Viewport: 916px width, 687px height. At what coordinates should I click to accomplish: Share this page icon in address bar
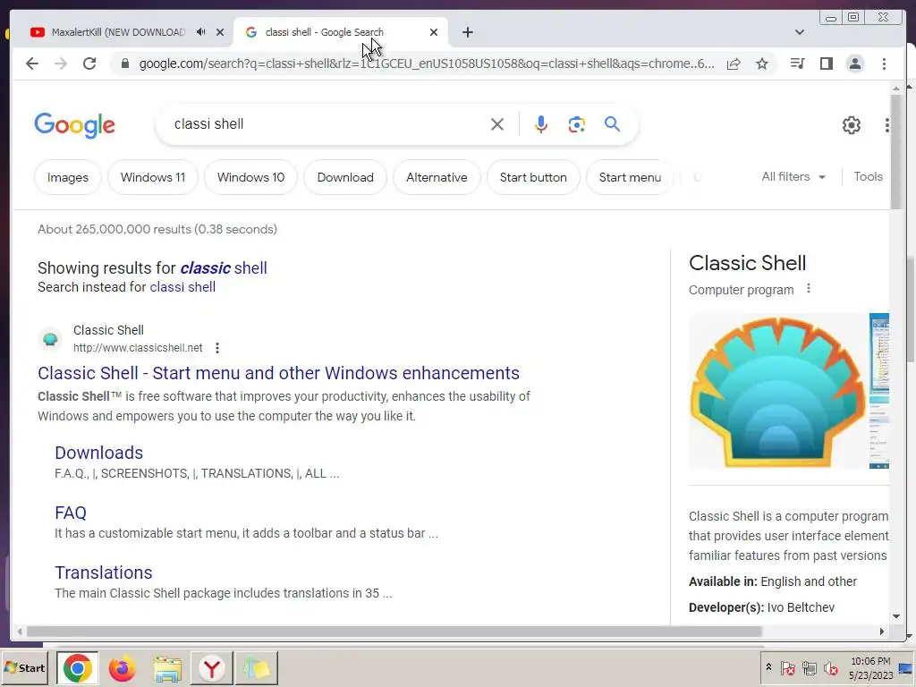click(734, 64)
